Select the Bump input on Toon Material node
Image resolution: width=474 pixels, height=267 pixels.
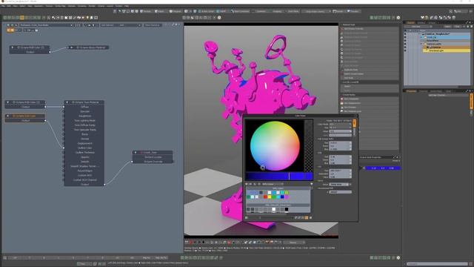pos(84,134)
